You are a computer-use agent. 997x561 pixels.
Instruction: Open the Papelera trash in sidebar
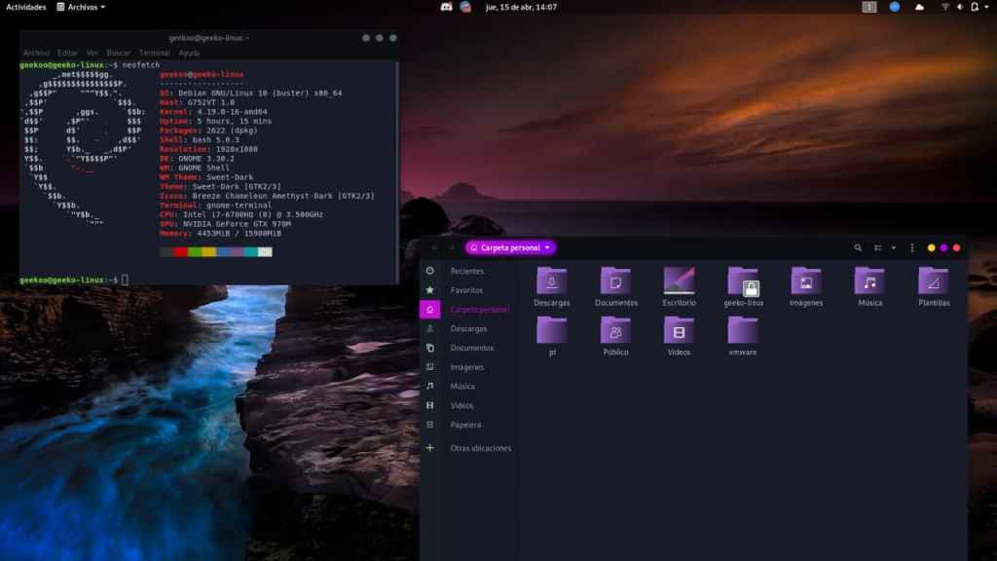(x=465, y=425)
